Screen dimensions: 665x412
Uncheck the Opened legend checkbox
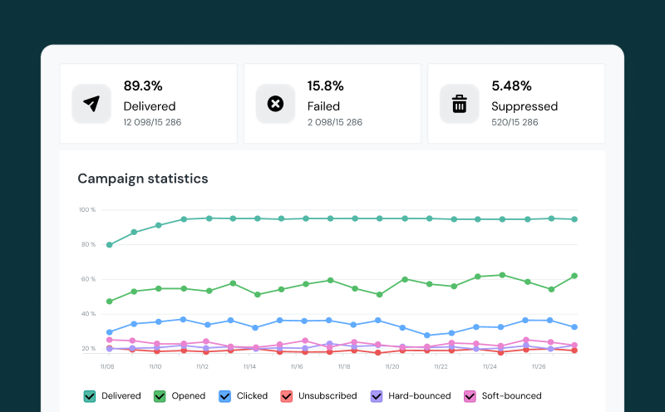point(160,396)
